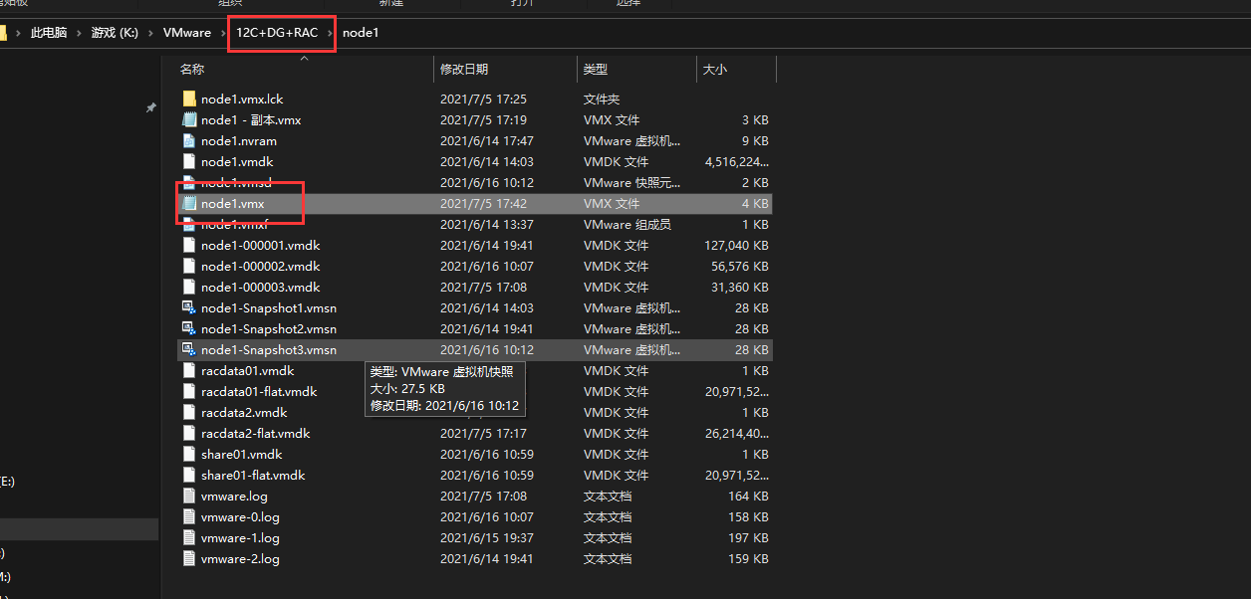Select the share01-flat.vmdk file row

[475, 475]
